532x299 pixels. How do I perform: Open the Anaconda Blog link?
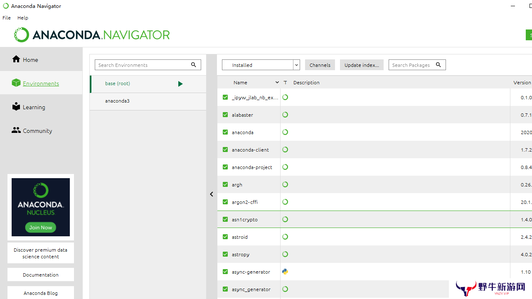point(41,293)
